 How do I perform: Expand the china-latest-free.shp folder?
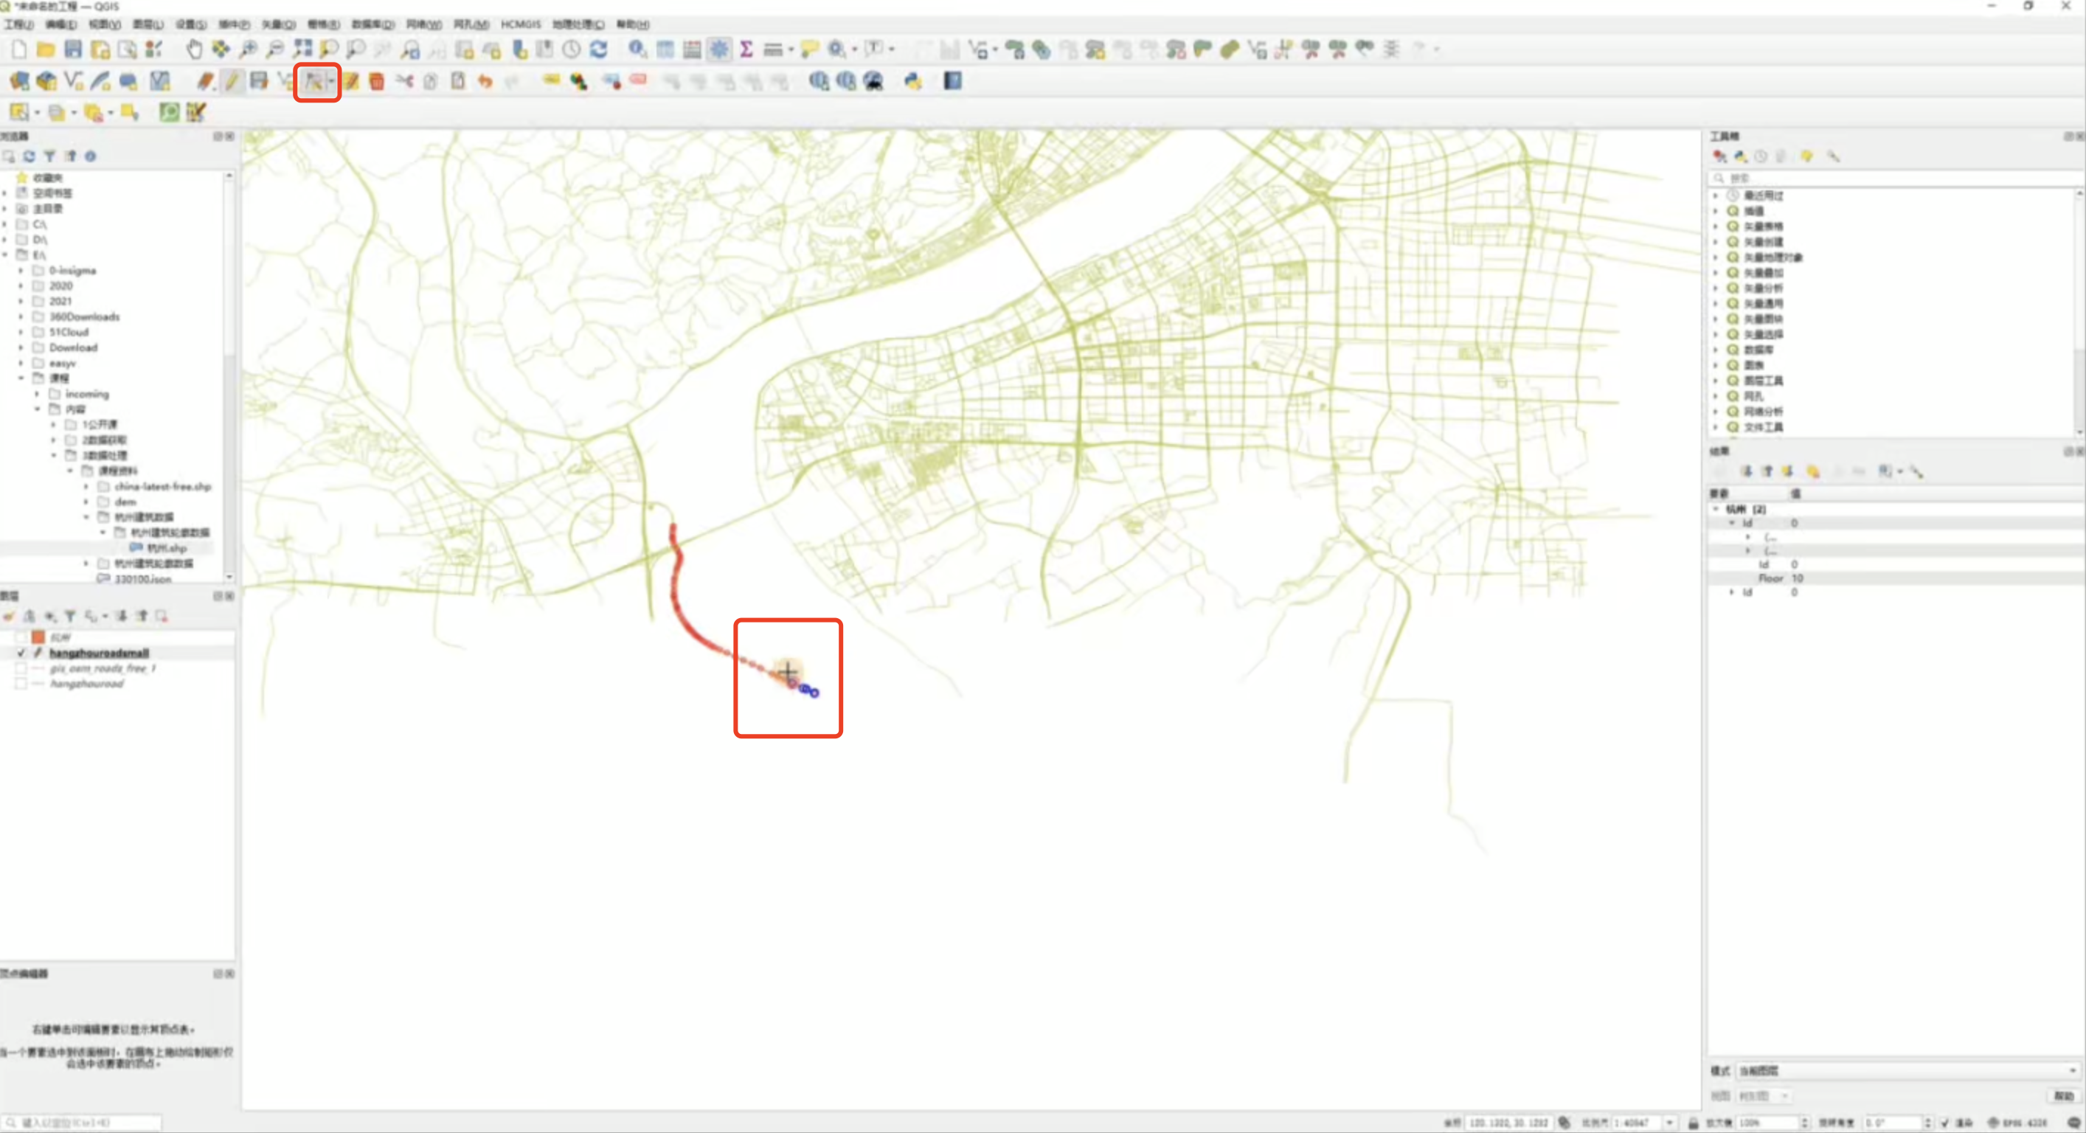[x=86, y=487]
